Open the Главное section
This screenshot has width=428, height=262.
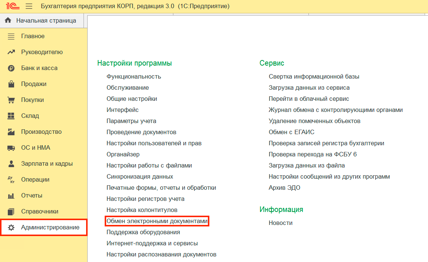point(33,36)
